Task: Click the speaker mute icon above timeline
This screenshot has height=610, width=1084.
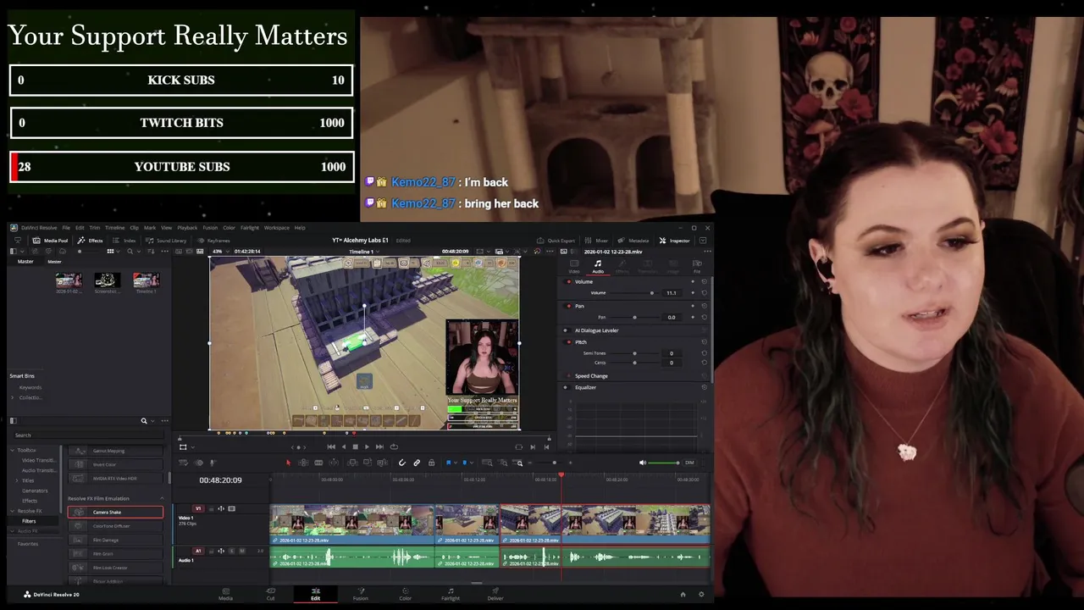Action: click(x=643, y=463)
